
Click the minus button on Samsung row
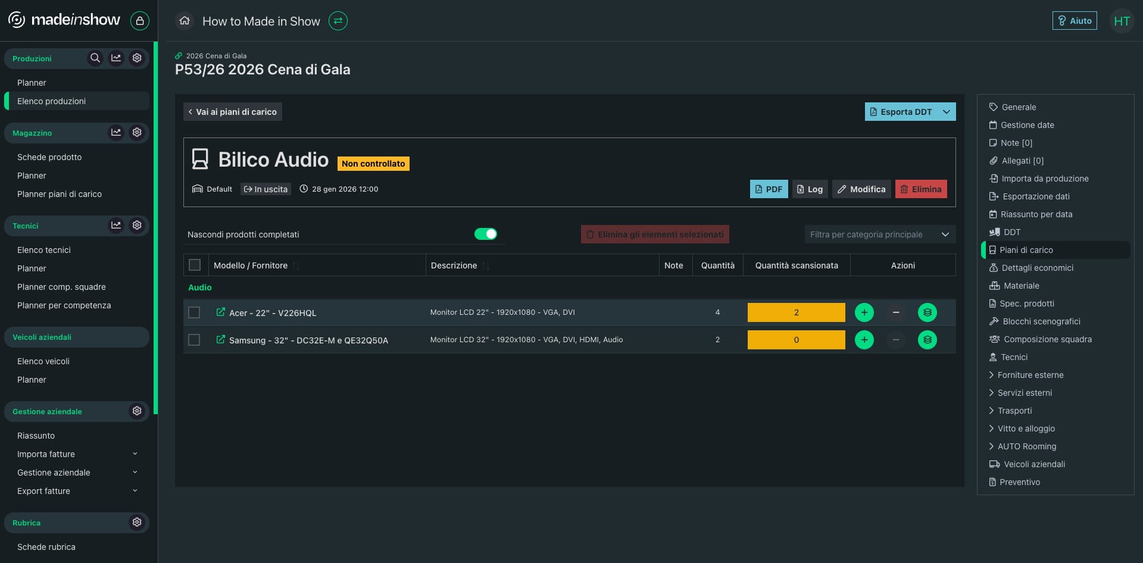coord(896,340)
